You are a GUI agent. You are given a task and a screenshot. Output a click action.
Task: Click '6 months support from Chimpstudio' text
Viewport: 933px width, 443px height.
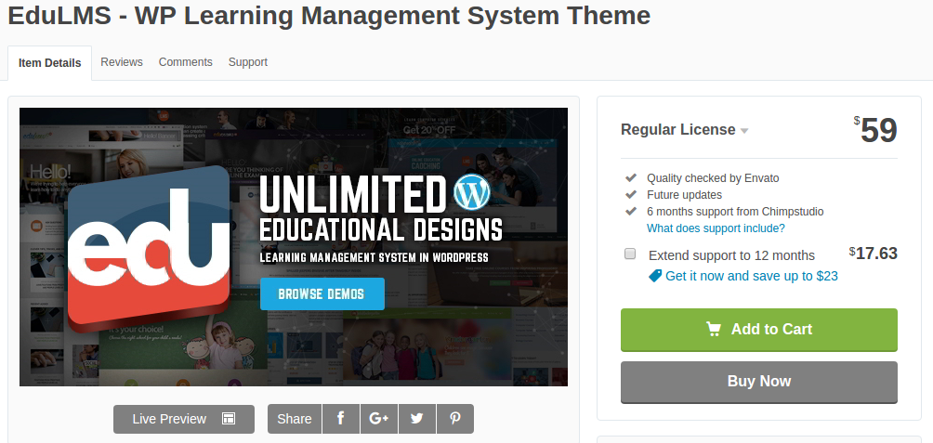pyautogui.click(x=735, y=211)
